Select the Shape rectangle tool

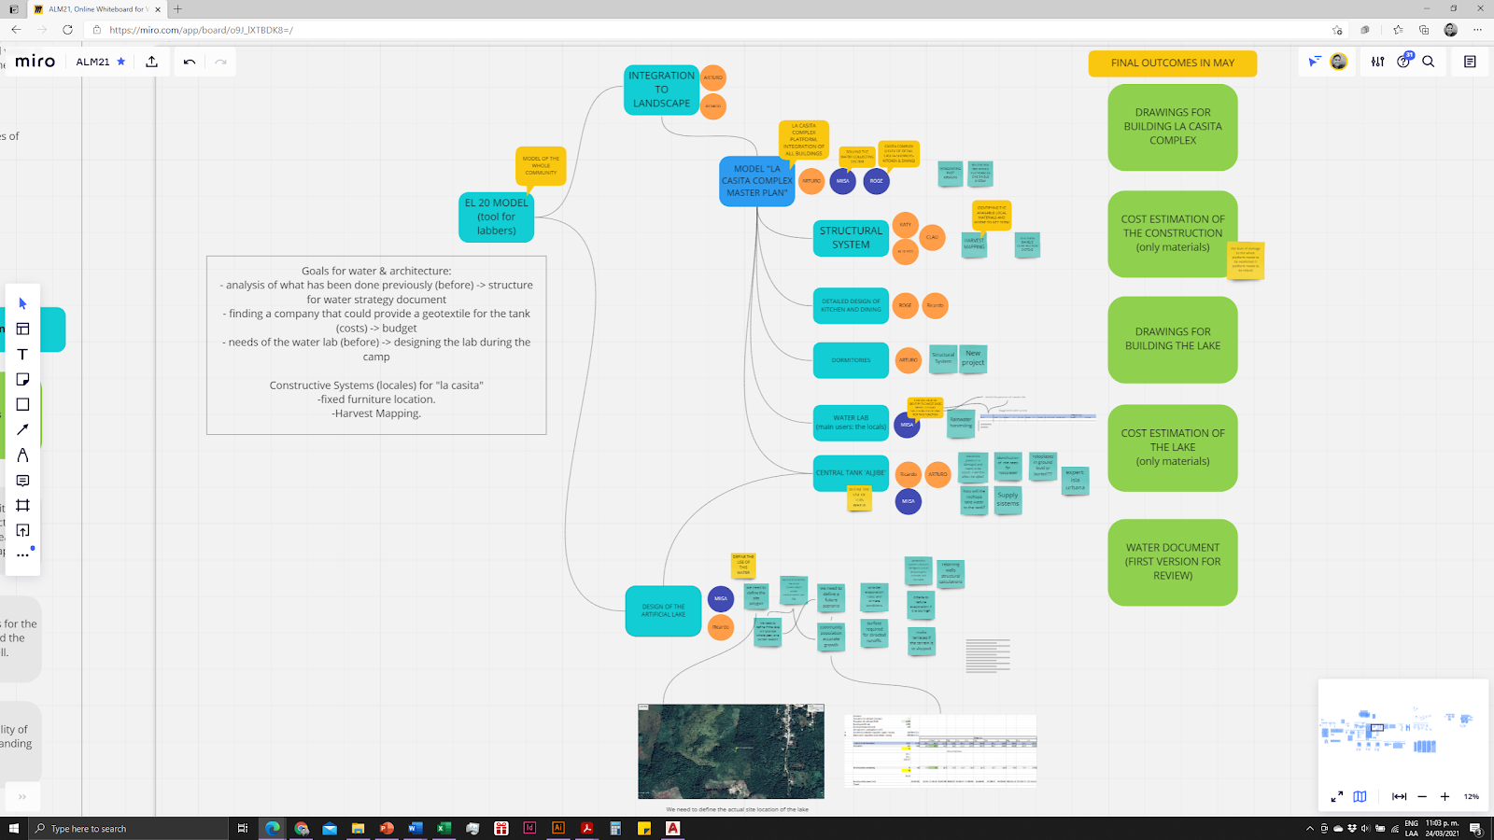[x=22, y=404]
